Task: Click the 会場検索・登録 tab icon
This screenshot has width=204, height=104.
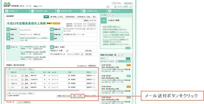Action: point(84,11)
